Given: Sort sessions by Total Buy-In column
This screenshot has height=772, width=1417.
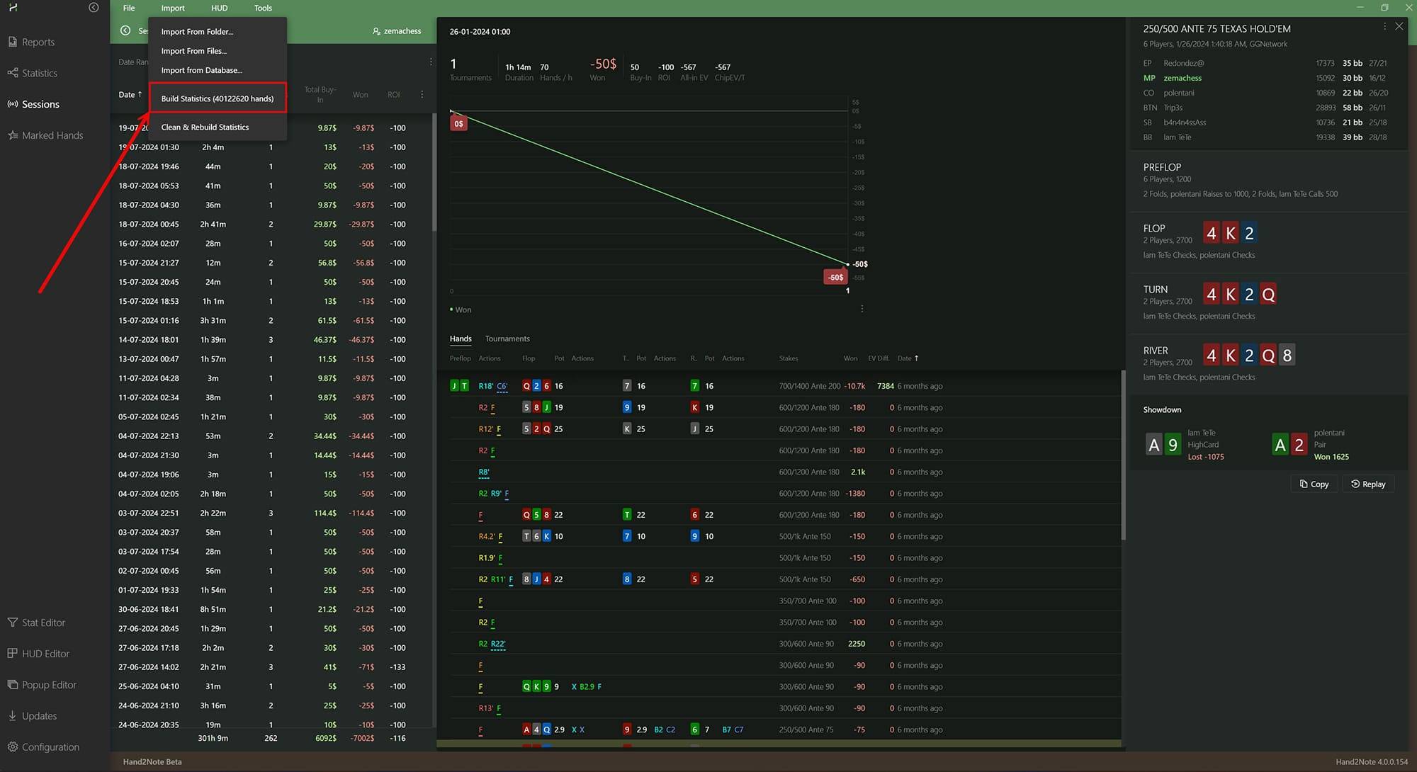Looking at the screenshot, I should coord(320,94).
